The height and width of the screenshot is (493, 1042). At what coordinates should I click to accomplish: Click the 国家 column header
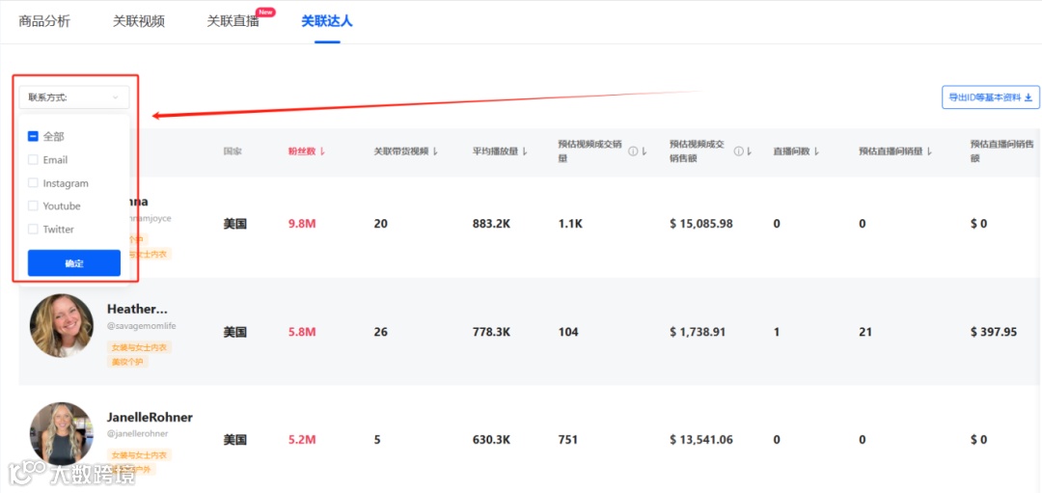233,151
